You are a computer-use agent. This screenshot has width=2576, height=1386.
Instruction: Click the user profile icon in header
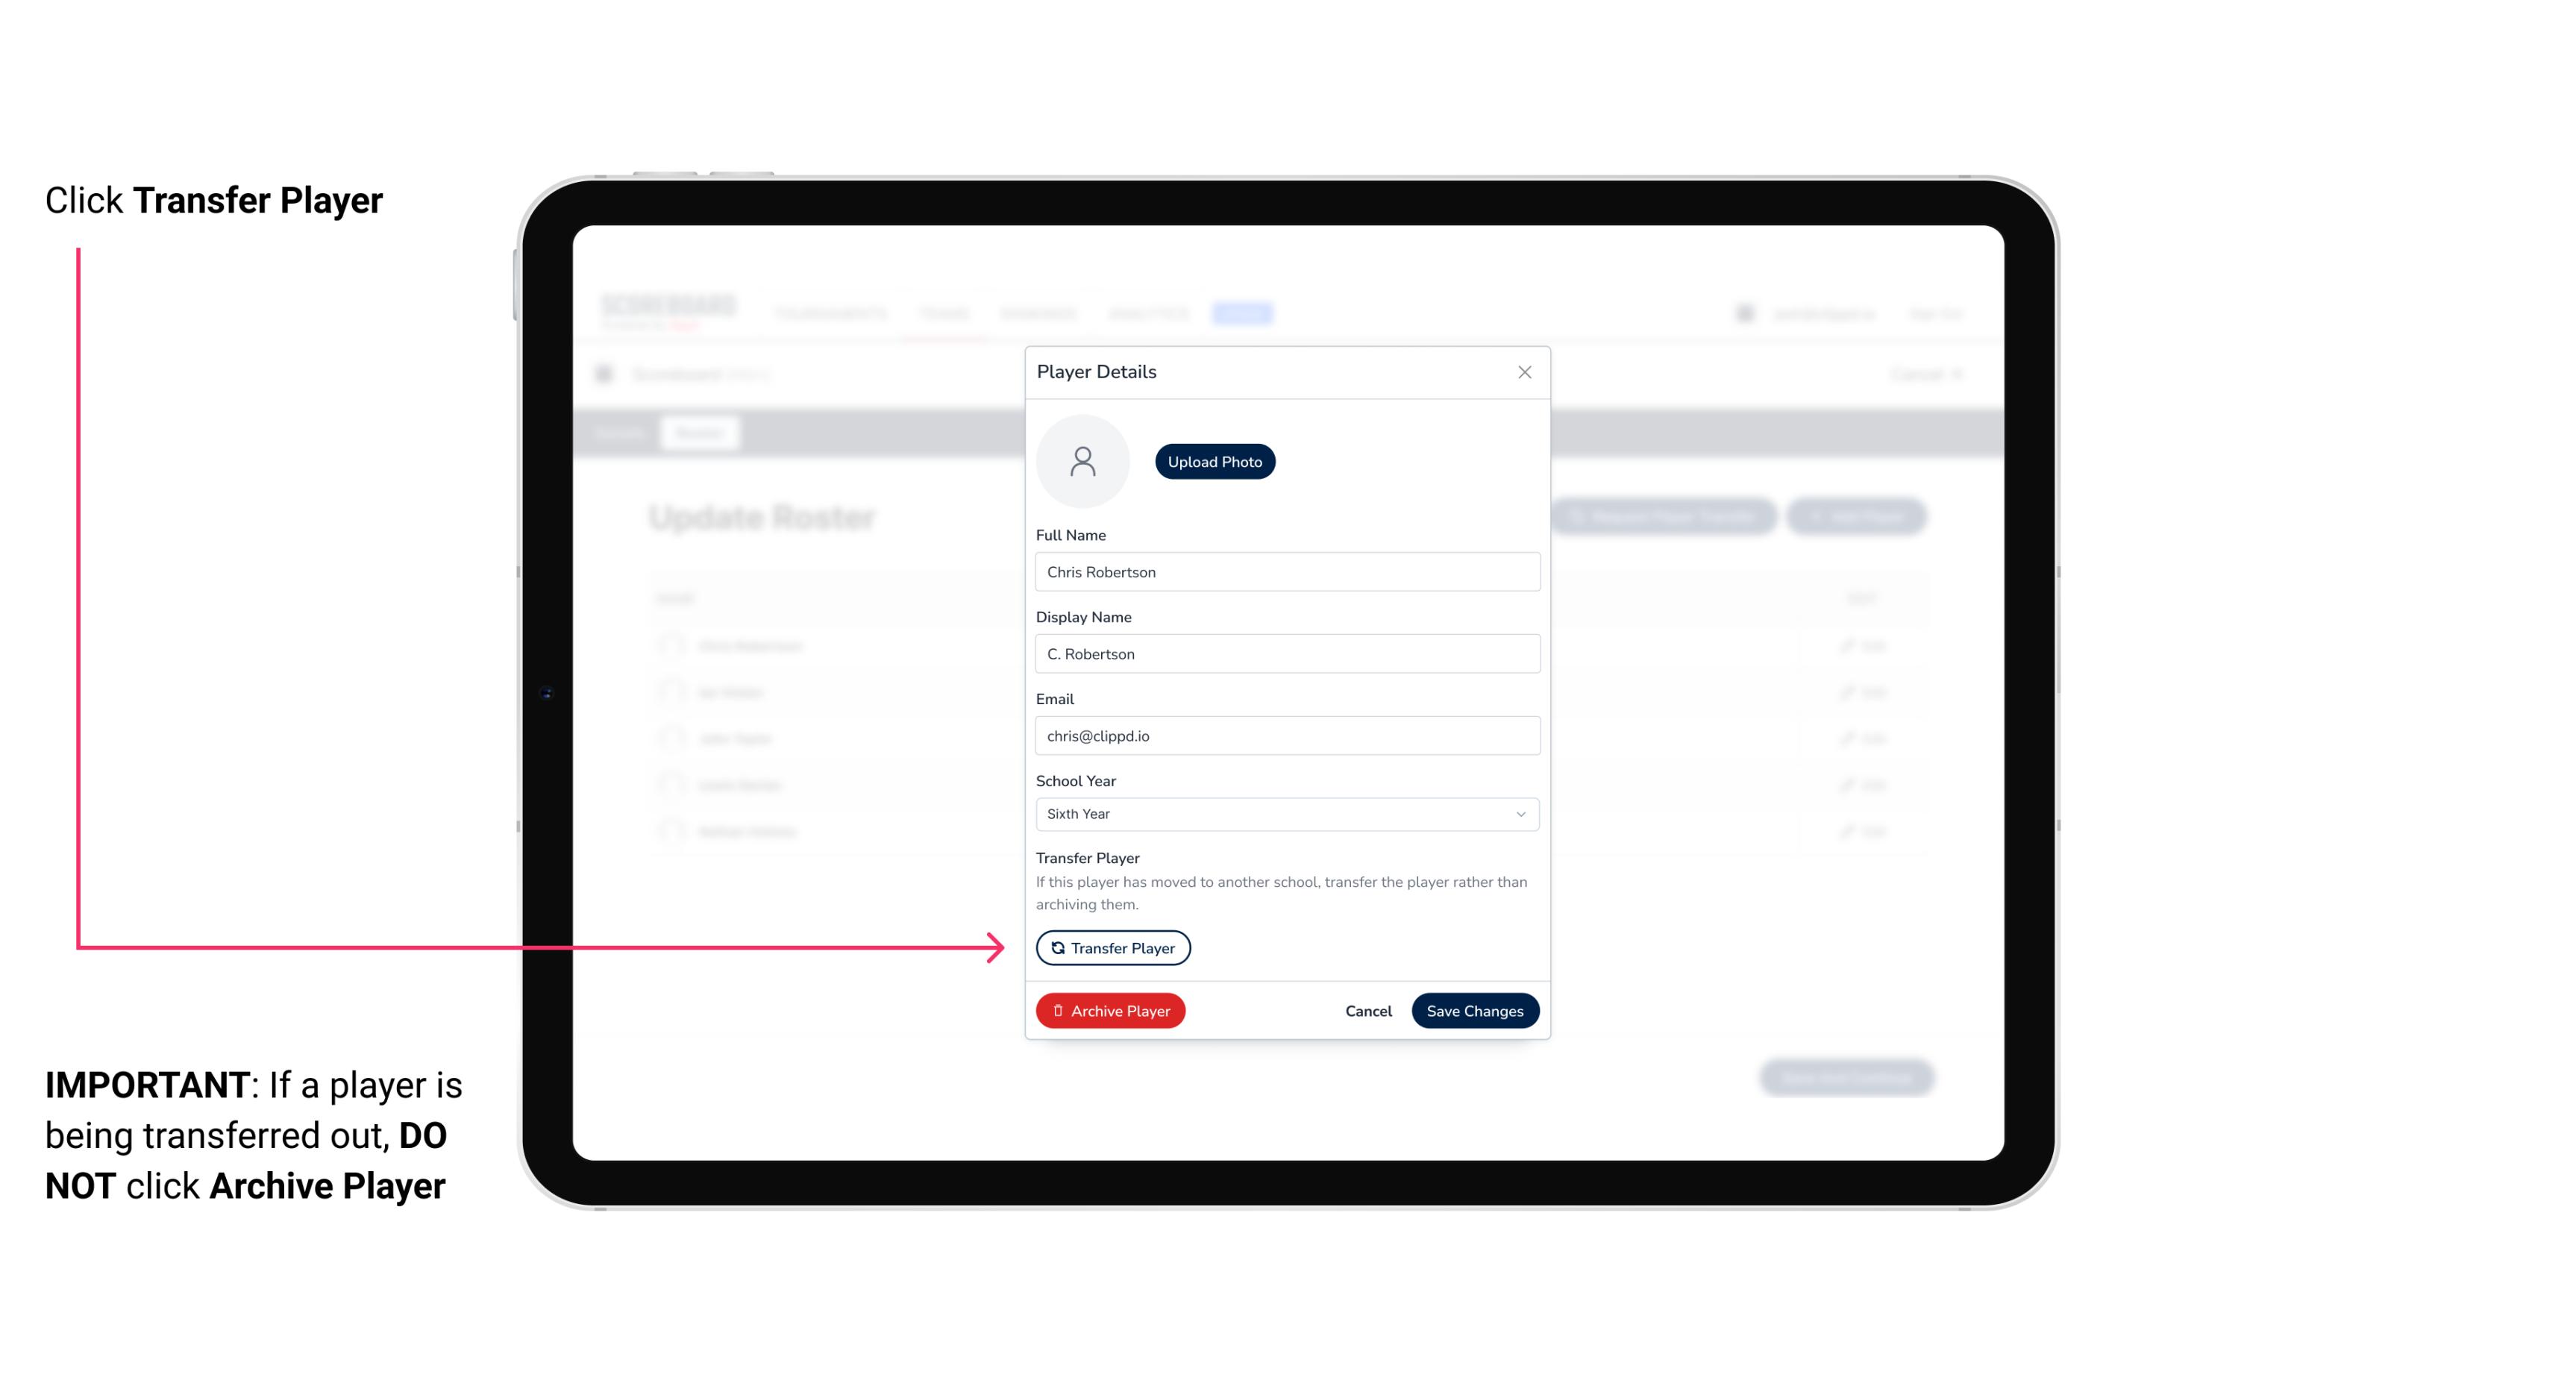click(x=1745, y=313)
